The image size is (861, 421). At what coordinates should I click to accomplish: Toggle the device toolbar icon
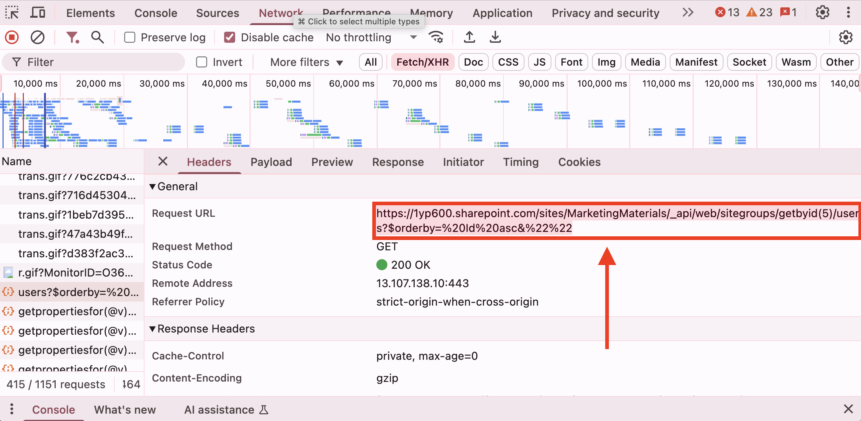coord(38,13)
